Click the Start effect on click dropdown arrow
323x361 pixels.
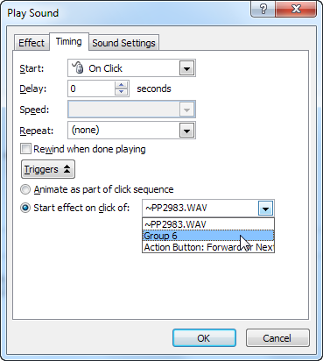coord(265,209)
